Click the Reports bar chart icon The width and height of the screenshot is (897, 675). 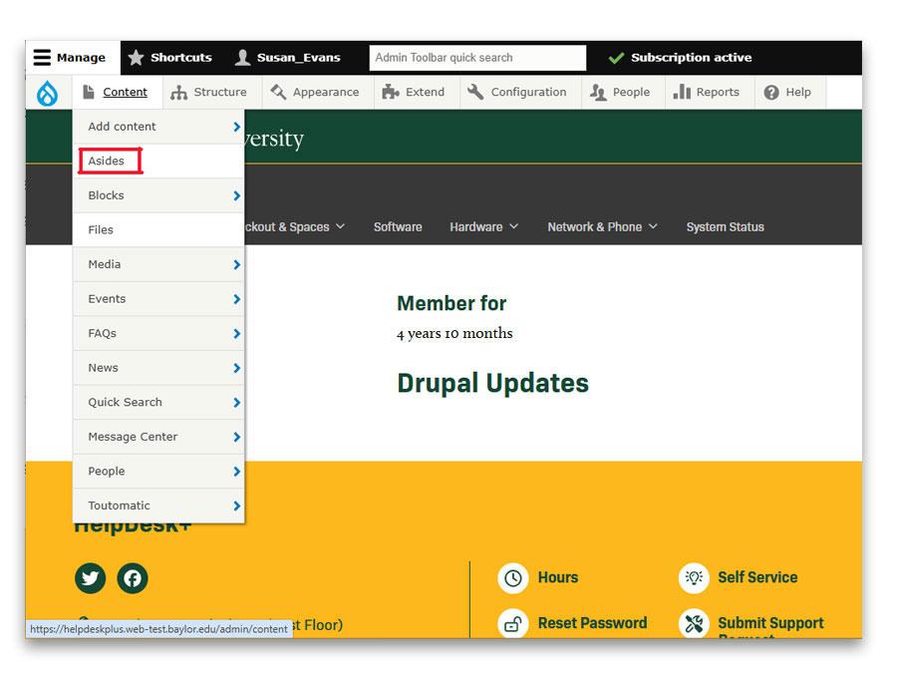[x=682, y=92]
